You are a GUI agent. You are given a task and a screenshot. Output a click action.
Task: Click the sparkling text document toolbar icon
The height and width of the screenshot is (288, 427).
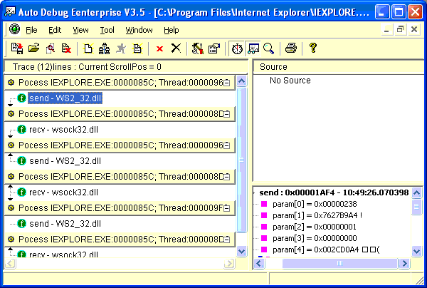(137, 48)
